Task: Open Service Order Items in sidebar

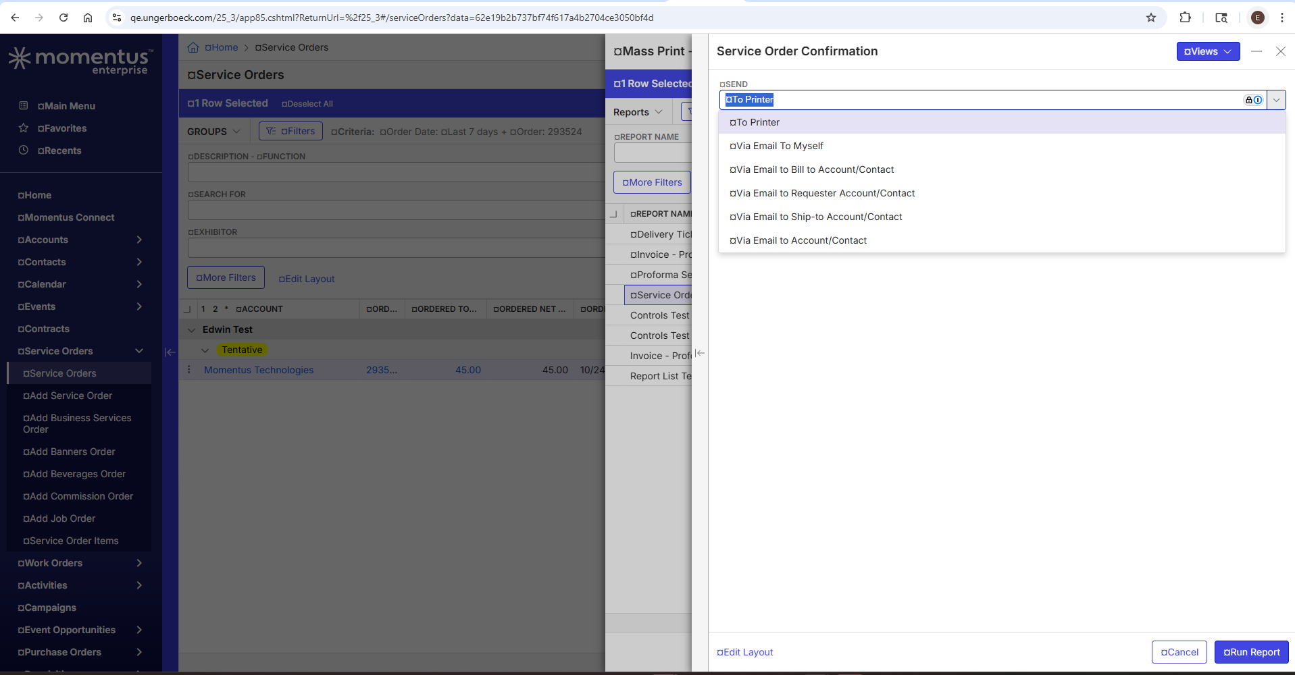Action: (71, 541)
